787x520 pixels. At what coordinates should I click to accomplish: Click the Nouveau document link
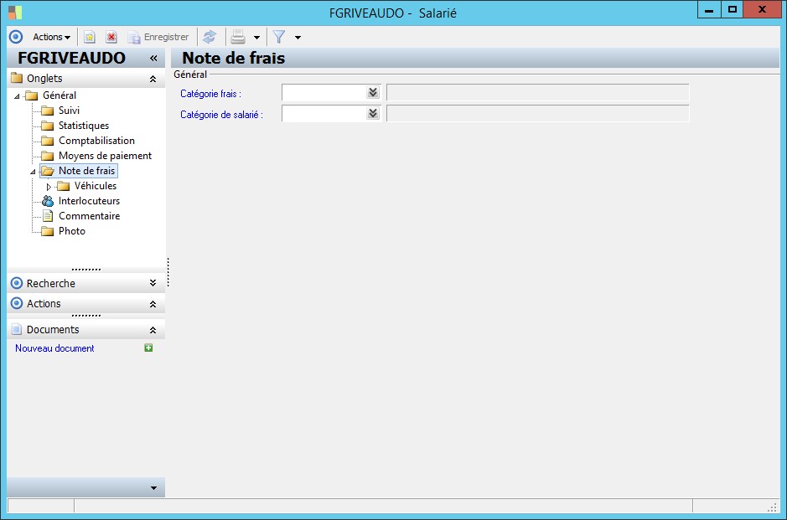(54, 348)
